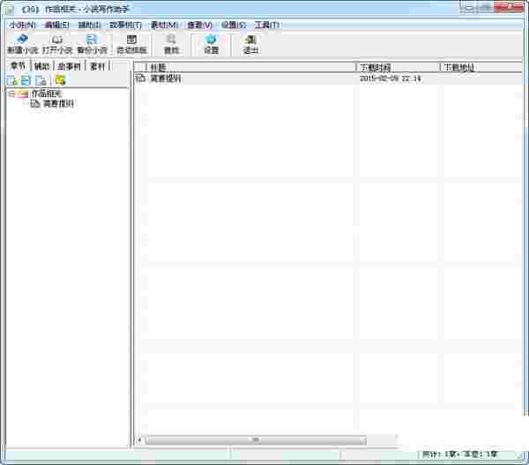Click the document icon in the first list row
This screenshot has width=529, height=465.
[x=140, y=79]
